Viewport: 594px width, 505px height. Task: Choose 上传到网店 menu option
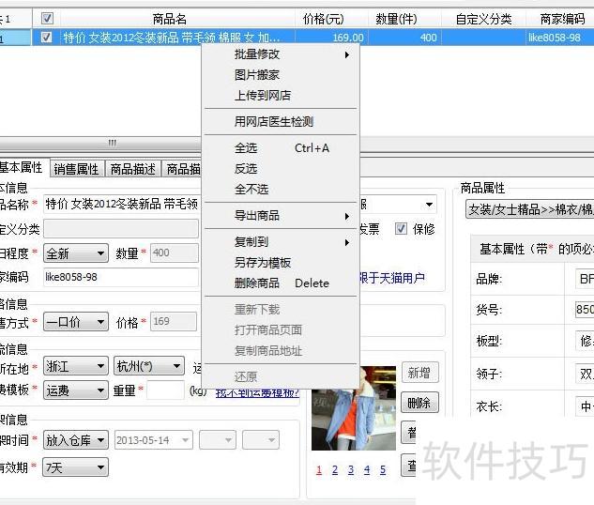point(263,96)
